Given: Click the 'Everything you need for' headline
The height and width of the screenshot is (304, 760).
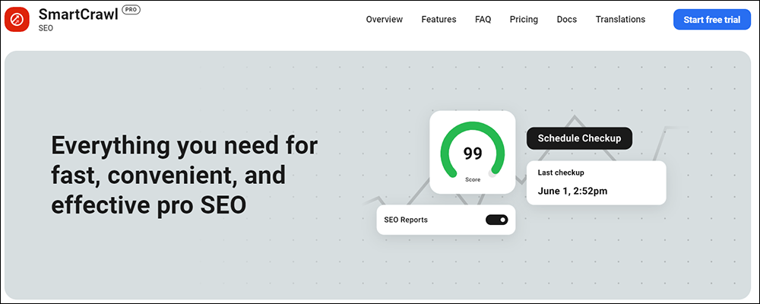Looking at the screenshot, I should coord(184,147).
